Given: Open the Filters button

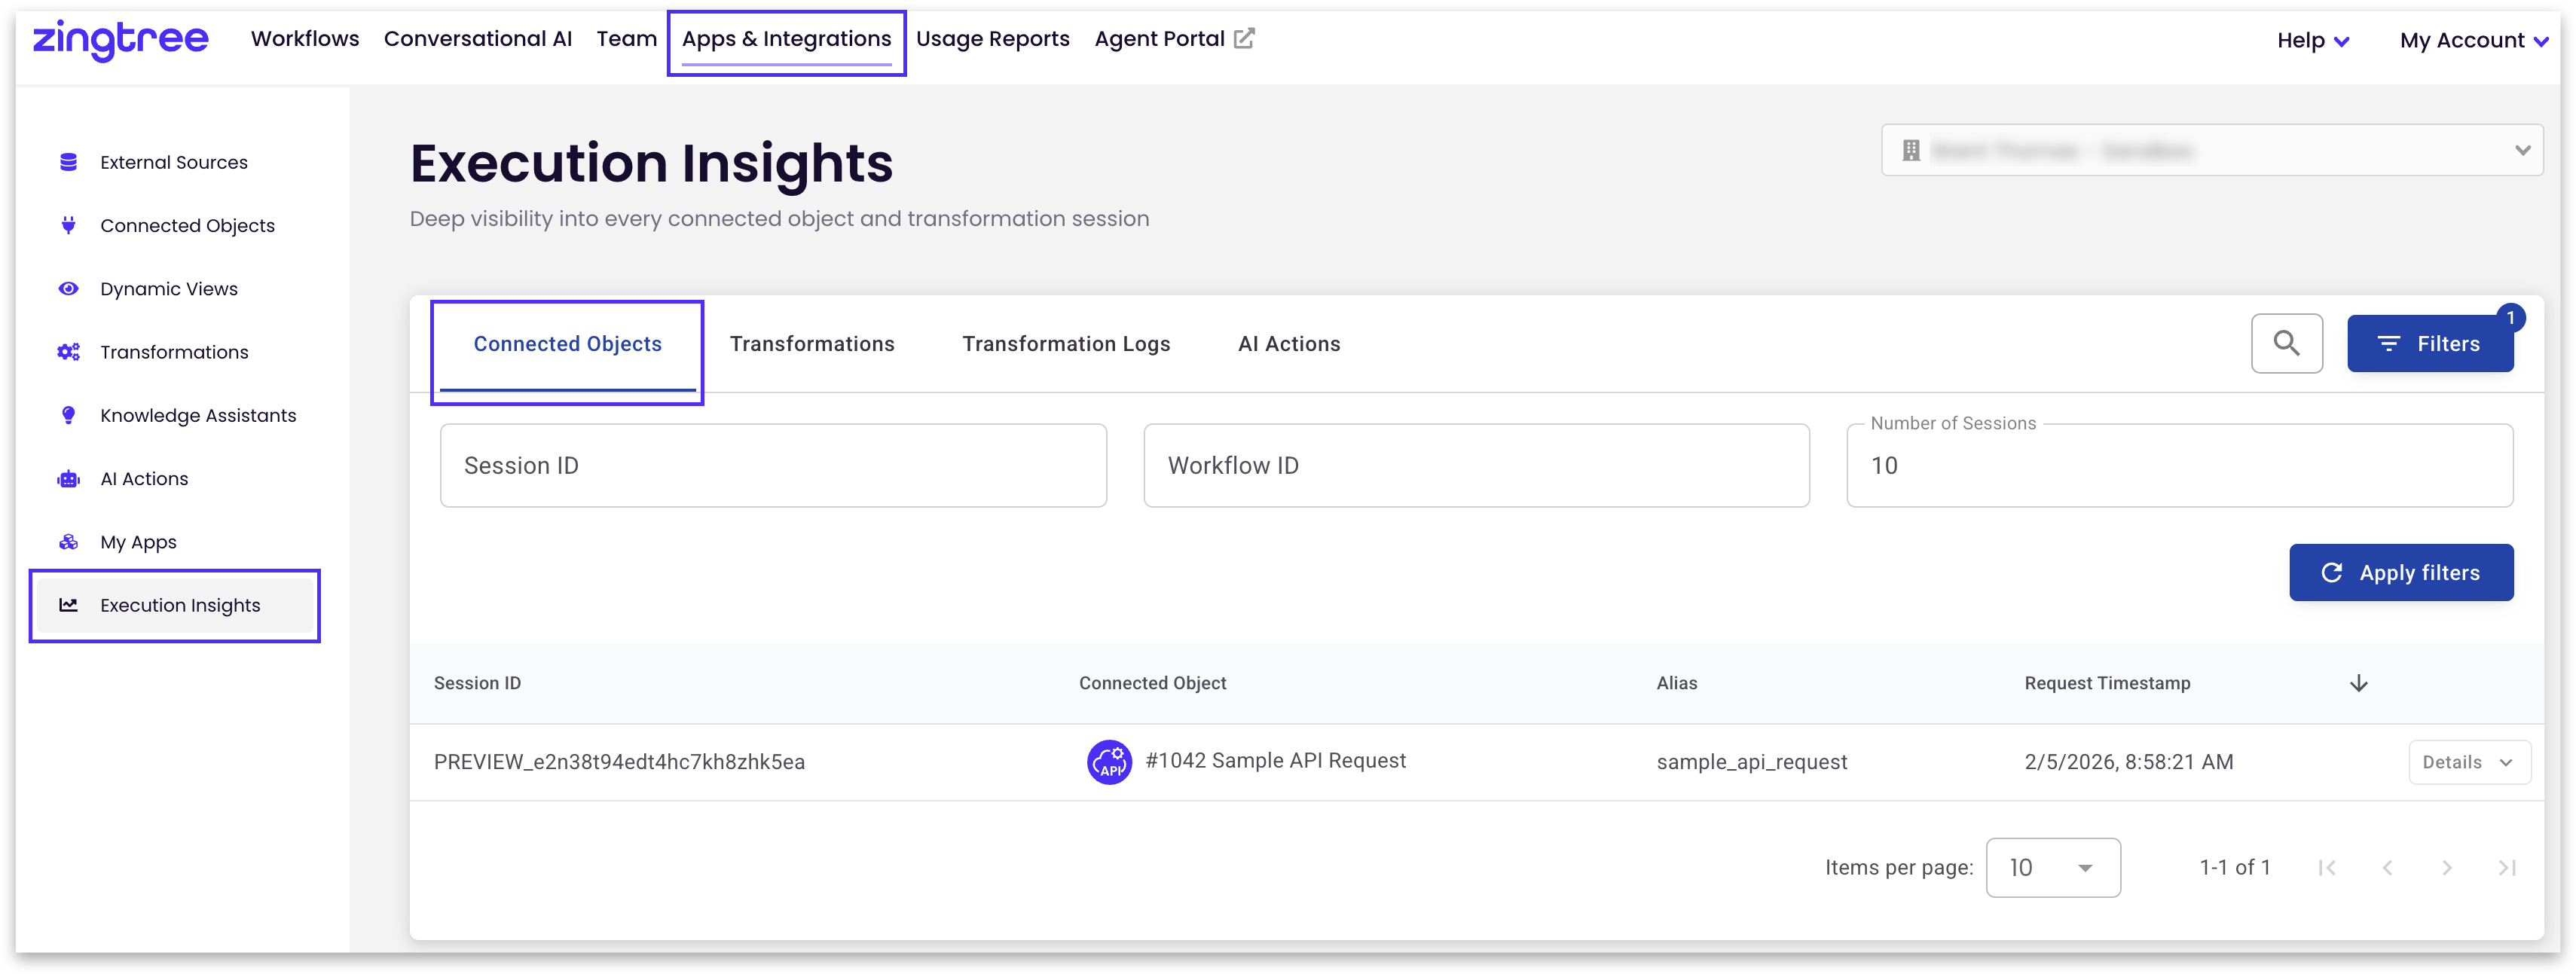Looking at the screenshot, I should click(x=2429, y=344).
